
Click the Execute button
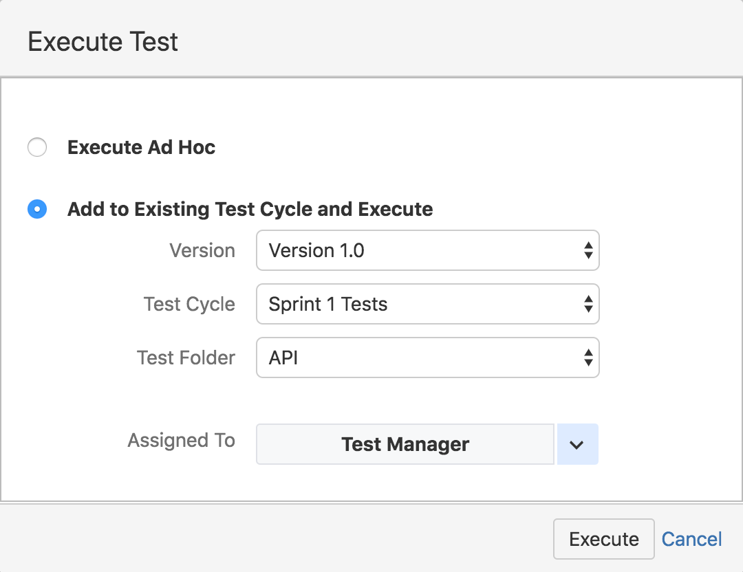click(x=603, y=539)
